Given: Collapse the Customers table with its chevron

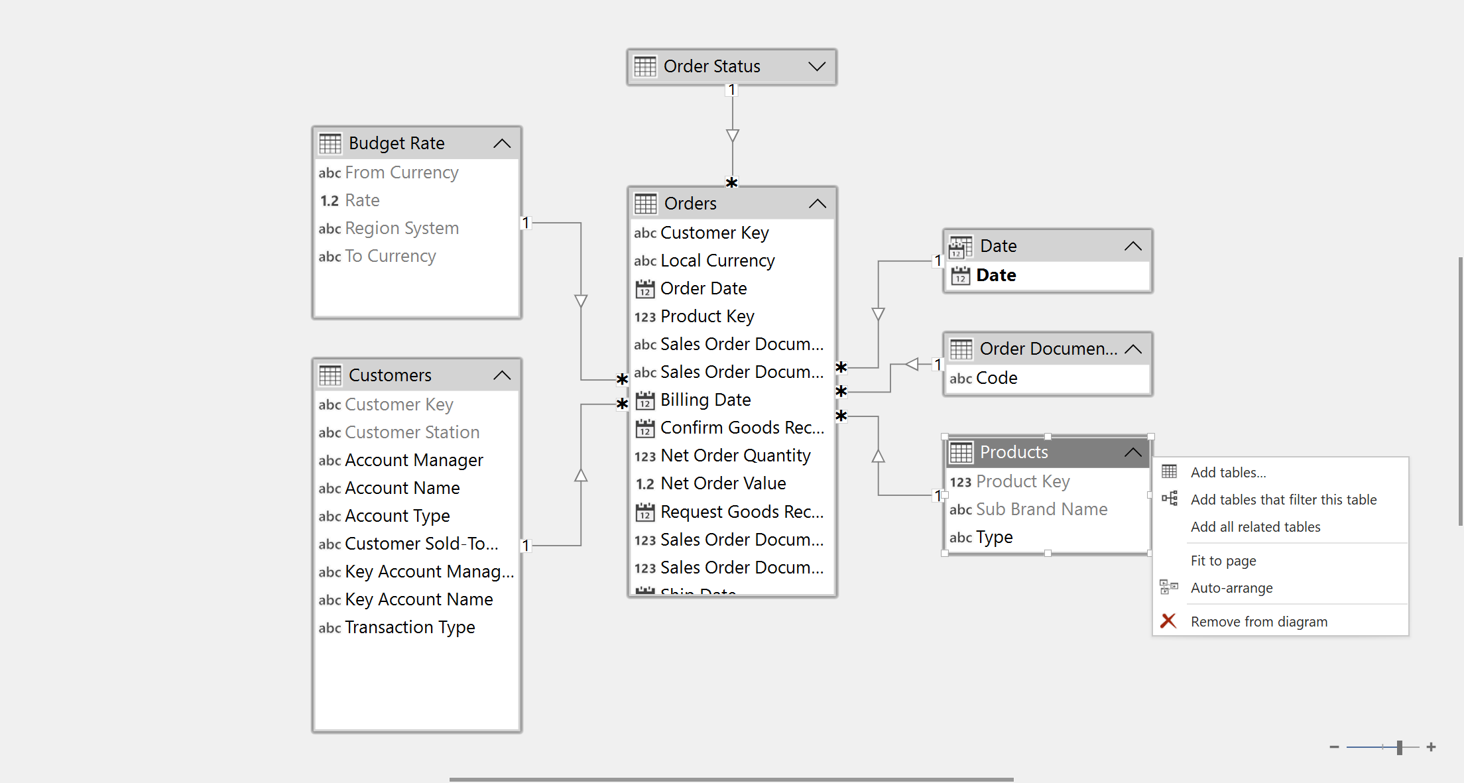Looking at the screenshot, I should pyautogui.click(x=502, y=375).
